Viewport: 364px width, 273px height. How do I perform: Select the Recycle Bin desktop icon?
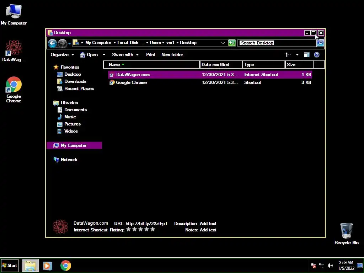point(346,234)
